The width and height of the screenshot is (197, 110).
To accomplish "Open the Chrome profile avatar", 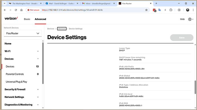I will 188,10.
